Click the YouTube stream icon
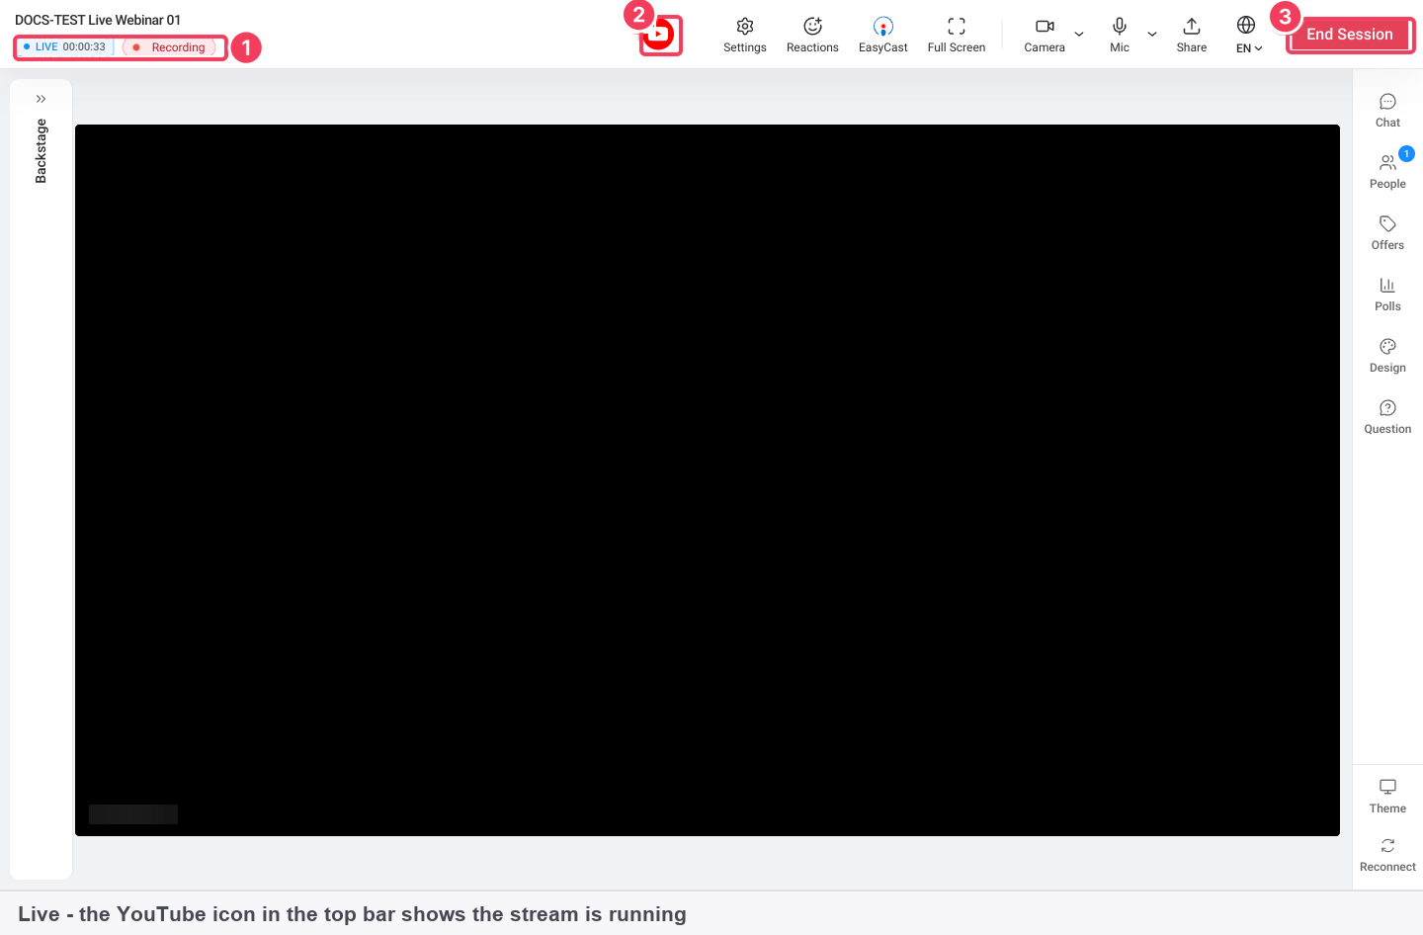Screen dimensions: 1423x935 click(x=659, y=35)
